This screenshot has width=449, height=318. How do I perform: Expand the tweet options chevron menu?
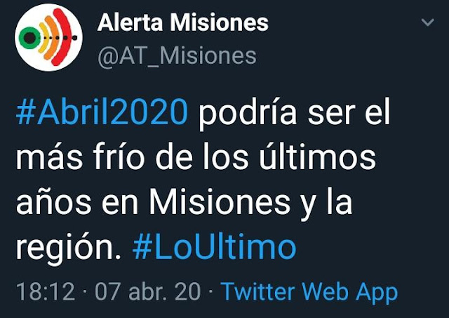click(428, 22)
